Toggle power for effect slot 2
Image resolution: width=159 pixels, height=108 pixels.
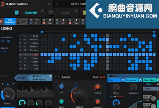pyautogui.click(x=44, y=20)
